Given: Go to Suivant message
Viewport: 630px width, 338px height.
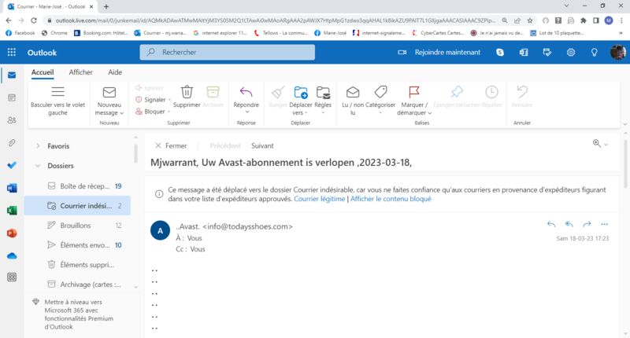Looking at the screenshot, I should [262, 145].
